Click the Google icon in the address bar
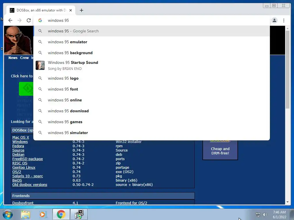This screenshot has height=220, width=294. click(x=40, y=20)
